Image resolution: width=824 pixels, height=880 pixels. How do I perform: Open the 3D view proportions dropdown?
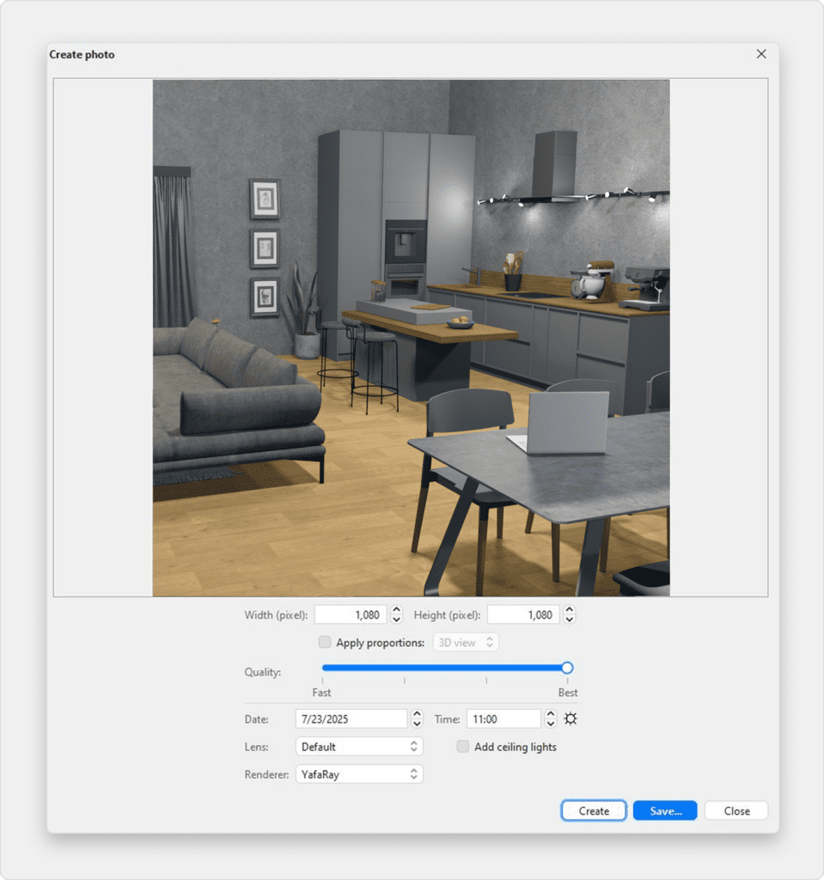(466, 642)
